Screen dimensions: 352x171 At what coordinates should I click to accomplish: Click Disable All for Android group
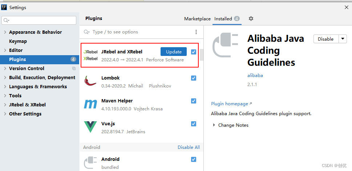click(189, 147)
